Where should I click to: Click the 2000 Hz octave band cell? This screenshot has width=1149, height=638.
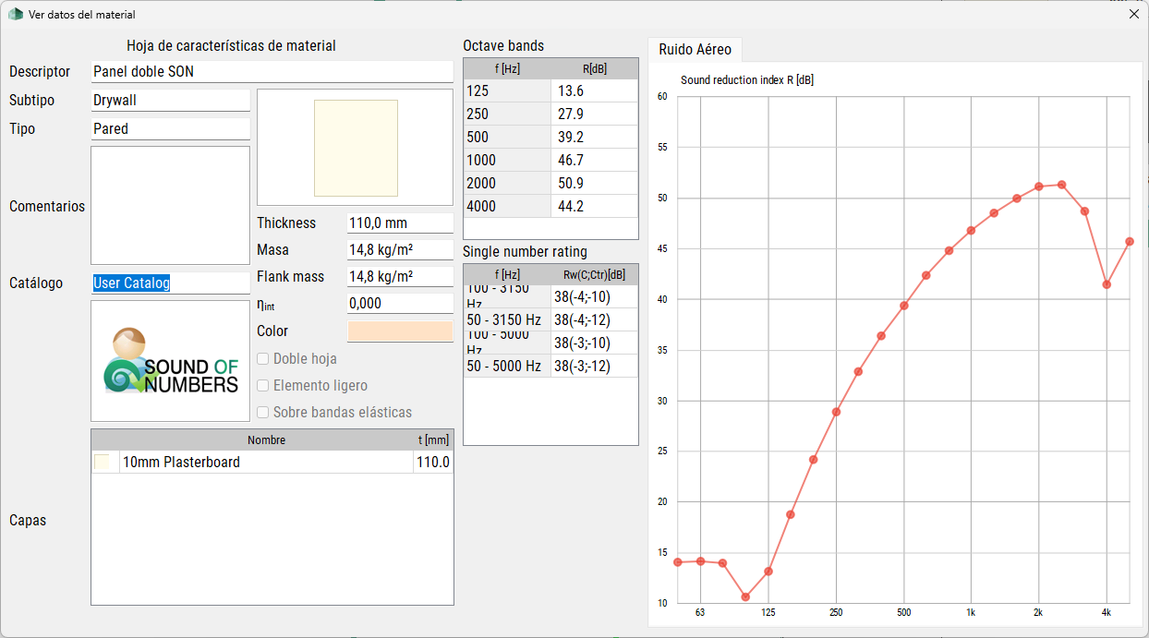tap(507, 183)
